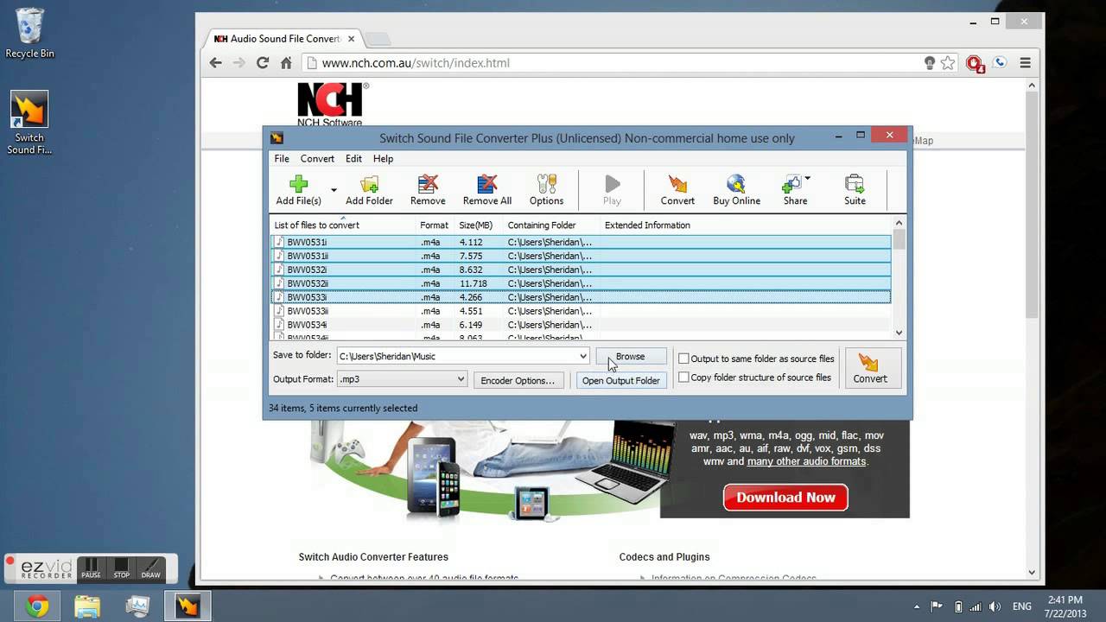1106x622 pixels.
Task: Select file BWV0533ii in the list
Action: pyautogui.click(x=581, y=311)
